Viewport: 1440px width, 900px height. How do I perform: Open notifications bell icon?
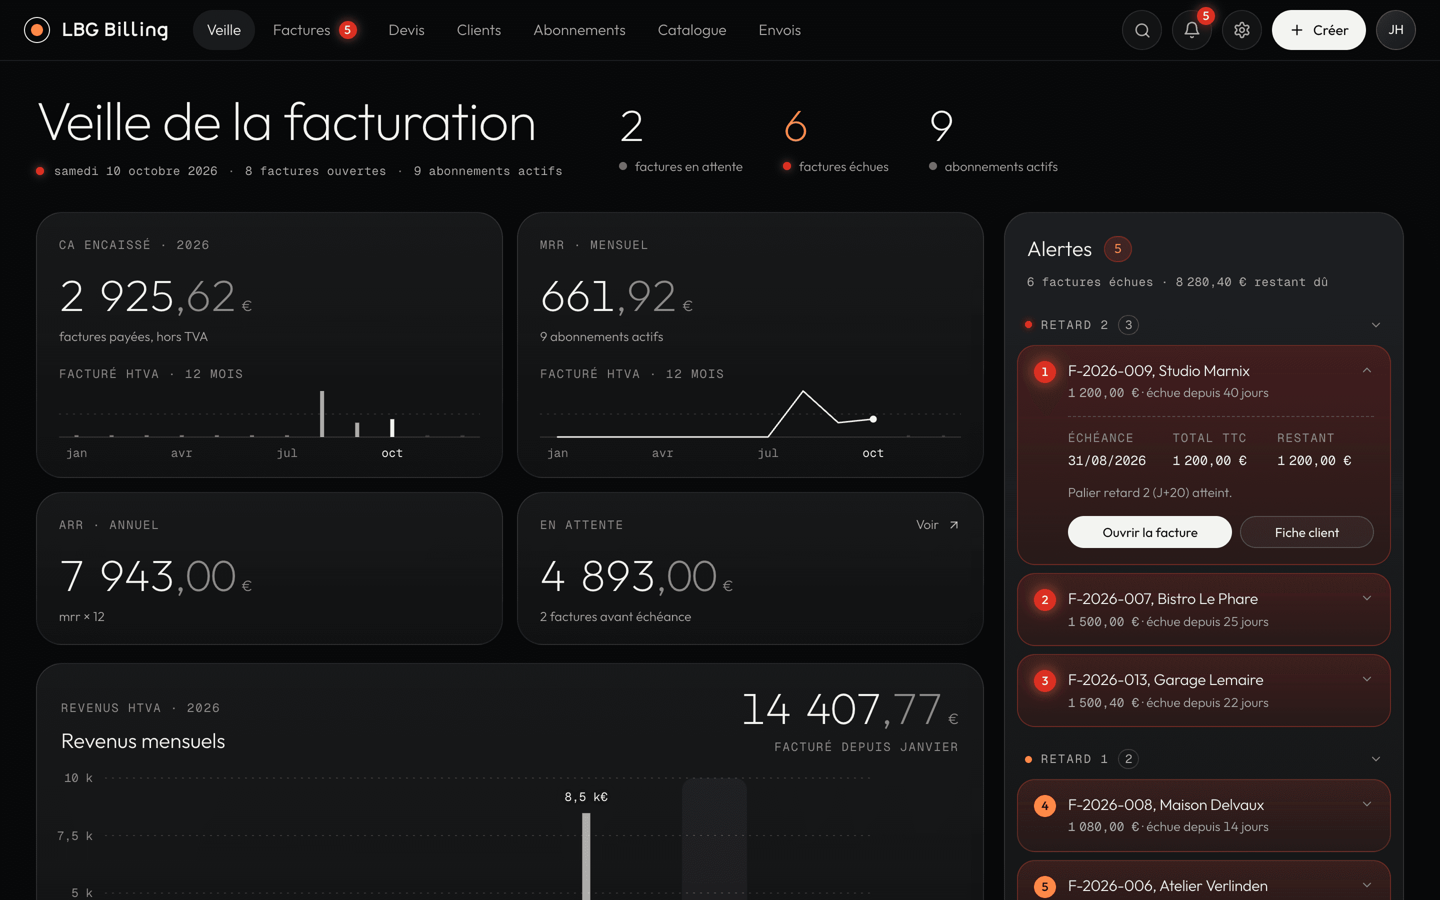click(1192, 30)
